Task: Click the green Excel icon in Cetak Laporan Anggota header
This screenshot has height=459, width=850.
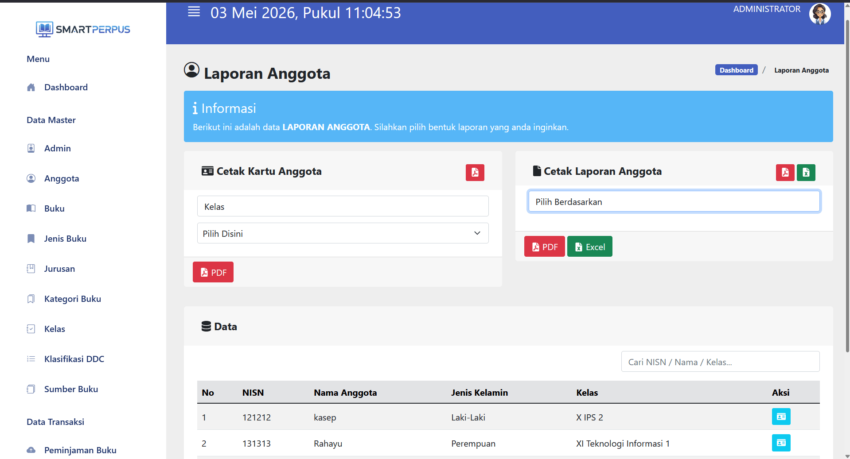Action: click(806, 172)
